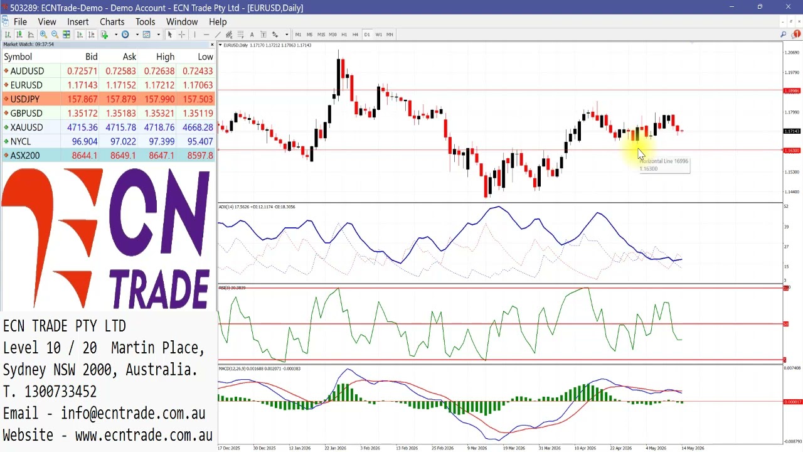Select the vertical line drawing tool

coord(194,35)
